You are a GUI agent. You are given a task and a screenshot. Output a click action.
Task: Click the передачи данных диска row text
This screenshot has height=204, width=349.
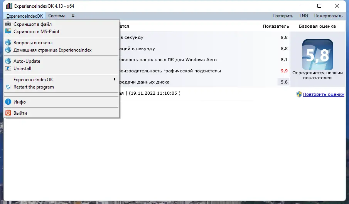(145, 82)
